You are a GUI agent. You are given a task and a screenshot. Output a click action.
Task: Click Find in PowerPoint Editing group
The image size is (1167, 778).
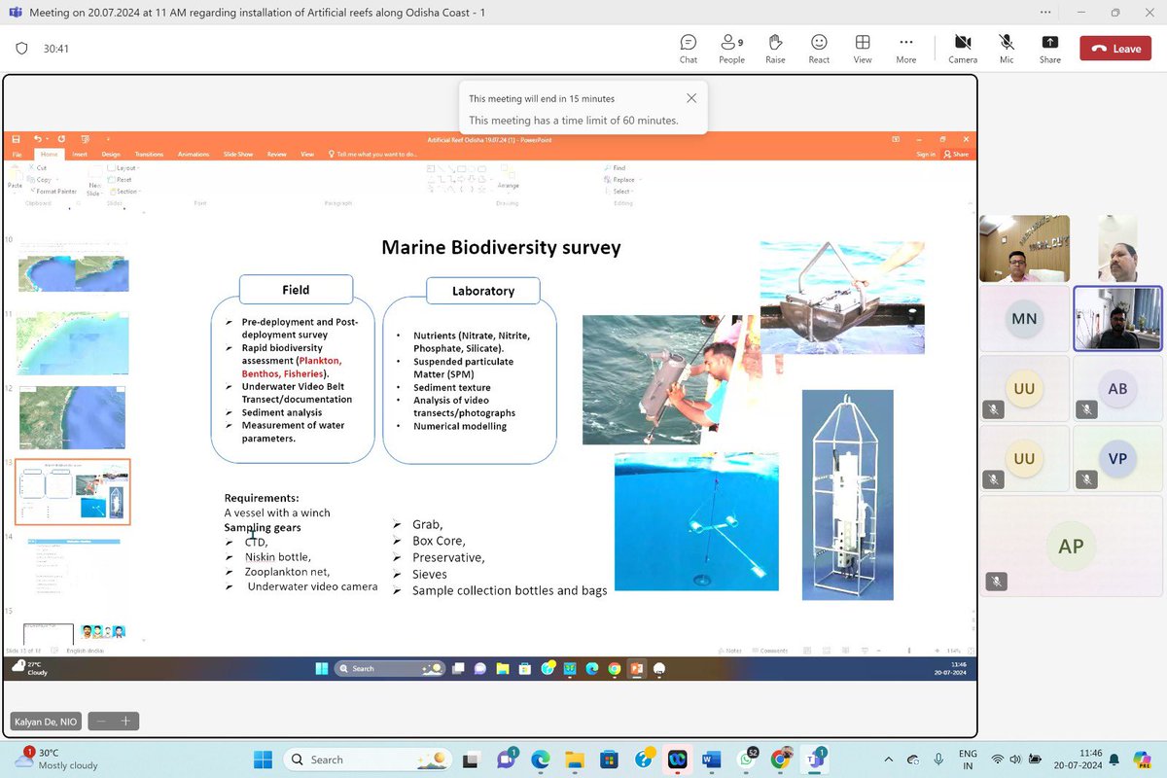616,167
